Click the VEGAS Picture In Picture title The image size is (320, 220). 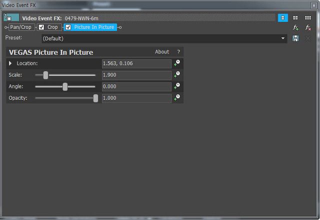click(x=51, y=52)
